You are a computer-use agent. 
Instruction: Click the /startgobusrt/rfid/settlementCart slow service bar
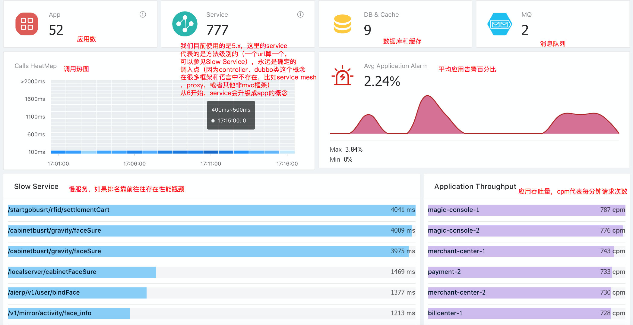[211, 210]
